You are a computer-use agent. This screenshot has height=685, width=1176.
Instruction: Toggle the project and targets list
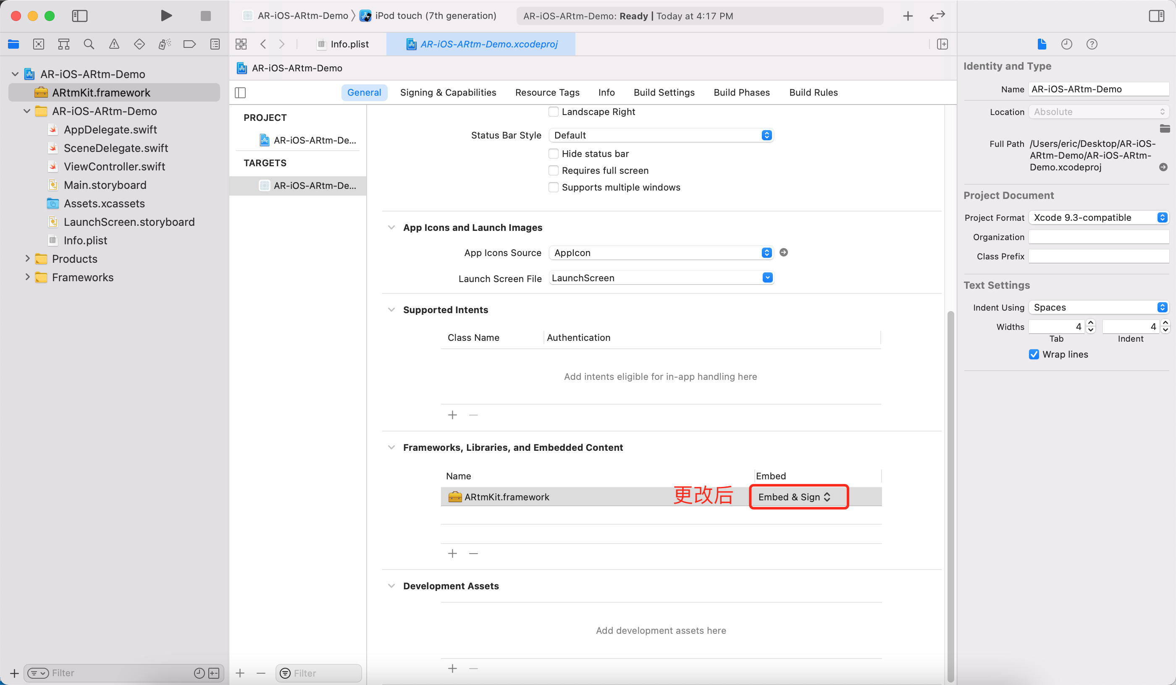pyautogui.click(x=240, y=93)
